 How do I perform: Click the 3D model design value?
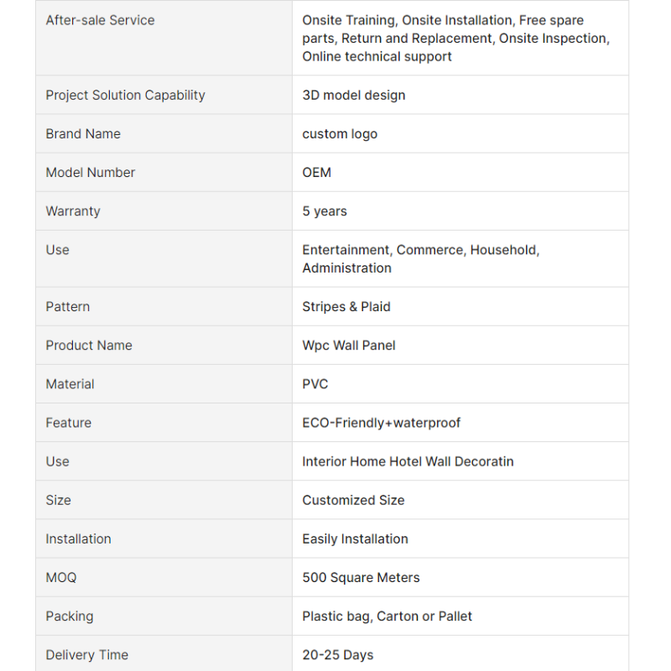click(353, 95)
